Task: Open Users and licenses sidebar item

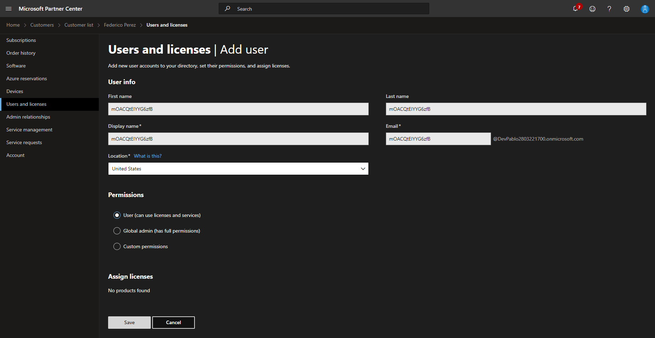Action: [x=49, y=104]
